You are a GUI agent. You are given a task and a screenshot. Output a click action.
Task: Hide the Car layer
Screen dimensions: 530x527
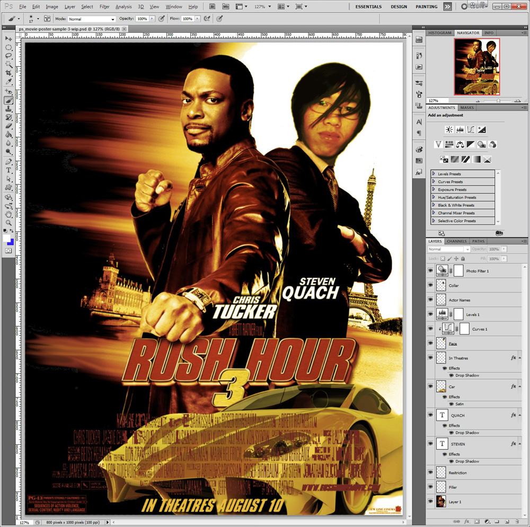point(430,387)
